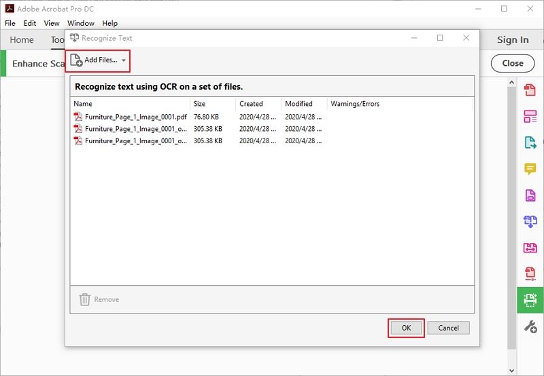Click the 76.80 KB size cell
The width and height of the screenshot is (544, 376).
coord(206,117)
